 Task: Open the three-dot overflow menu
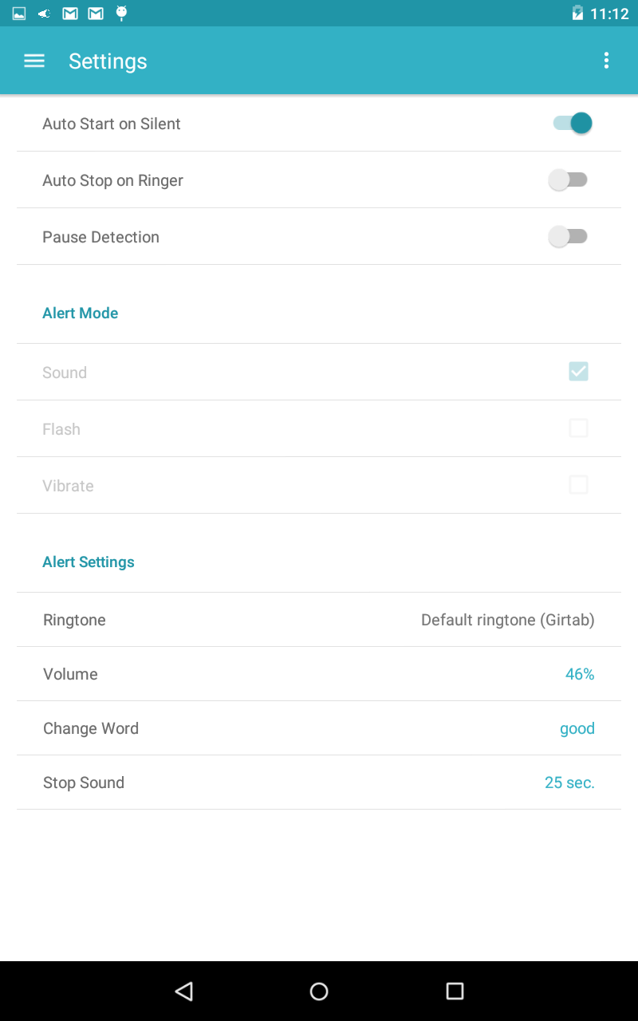click(x=606, y=61)
